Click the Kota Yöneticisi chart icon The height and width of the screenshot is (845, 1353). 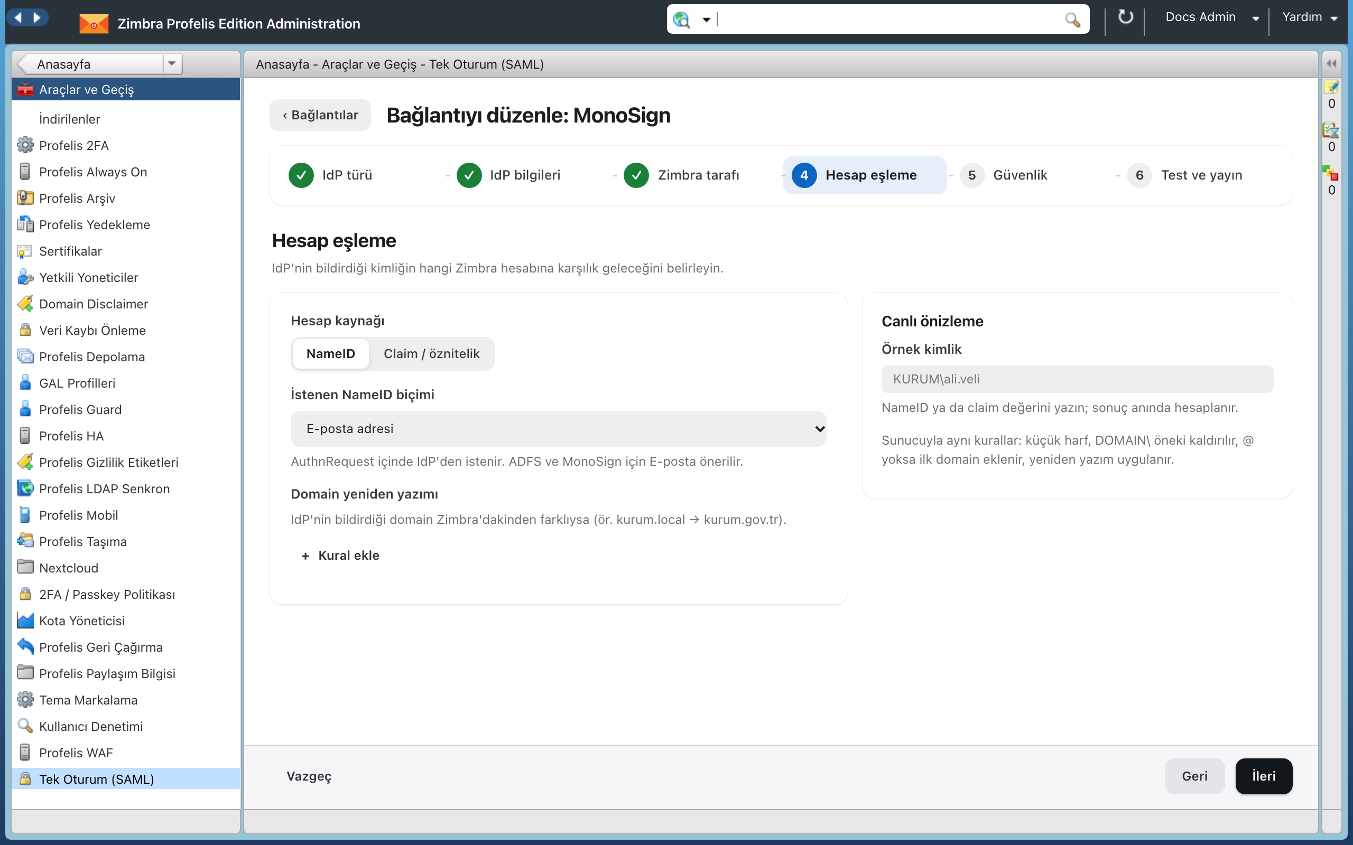25,621
